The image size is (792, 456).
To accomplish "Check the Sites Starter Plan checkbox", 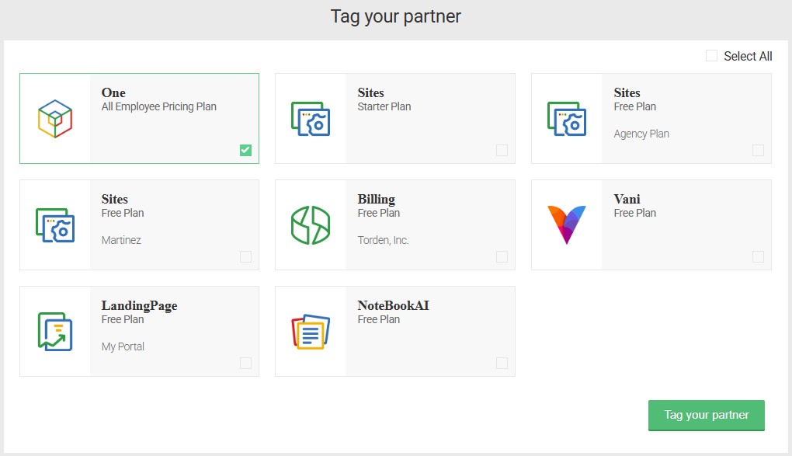I will click(x=502, y=150).
